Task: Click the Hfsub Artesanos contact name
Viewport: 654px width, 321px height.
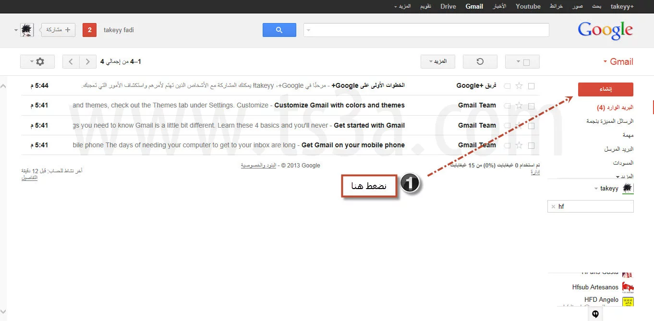Action: click(x=595, y=287)
